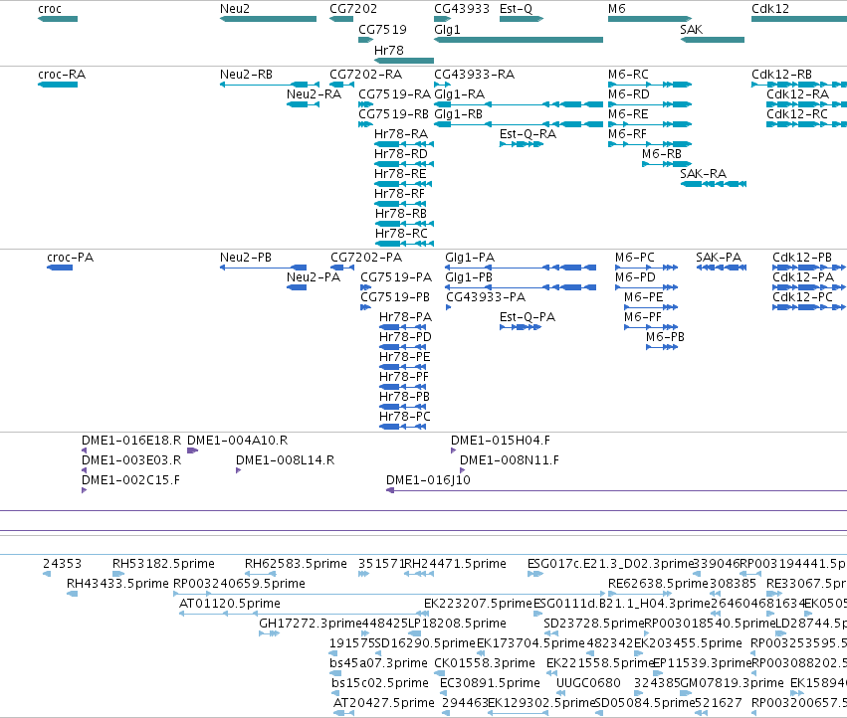Viewport: 847px width, 718px height.
Task: Select the croc-PA protein glyph
Action: 60,268
